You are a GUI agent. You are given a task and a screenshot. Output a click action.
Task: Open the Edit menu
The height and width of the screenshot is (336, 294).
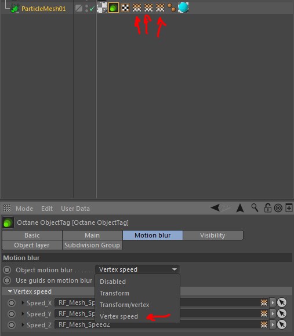[x=47, y=209]
